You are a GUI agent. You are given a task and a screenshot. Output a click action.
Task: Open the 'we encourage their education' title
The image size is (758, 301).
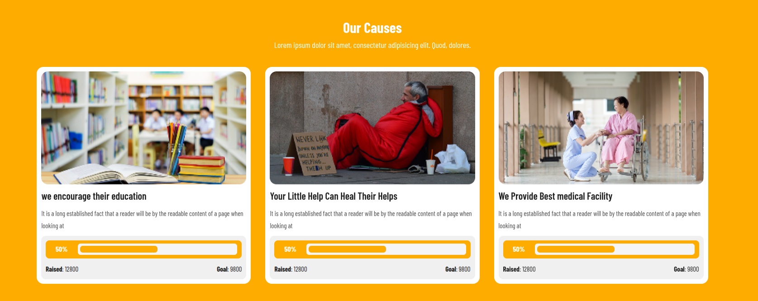coord(94,197)
